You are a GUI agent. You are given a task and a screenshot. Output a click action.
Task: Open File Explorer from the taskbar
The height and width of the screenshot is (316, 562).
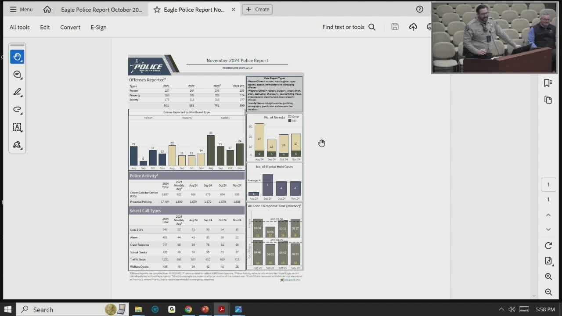[138, 309]
